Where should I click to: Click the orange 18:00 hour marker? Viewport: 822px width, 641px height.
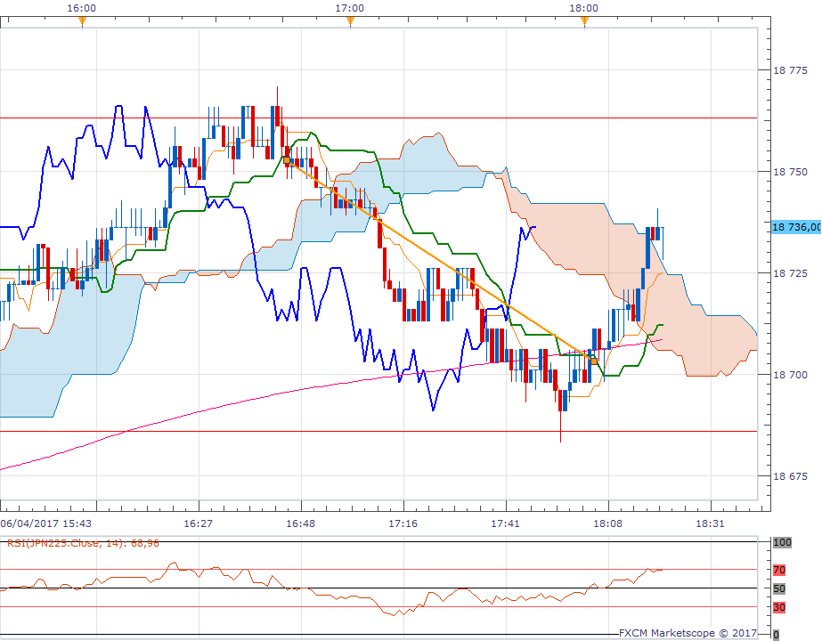tap(584, 21)
